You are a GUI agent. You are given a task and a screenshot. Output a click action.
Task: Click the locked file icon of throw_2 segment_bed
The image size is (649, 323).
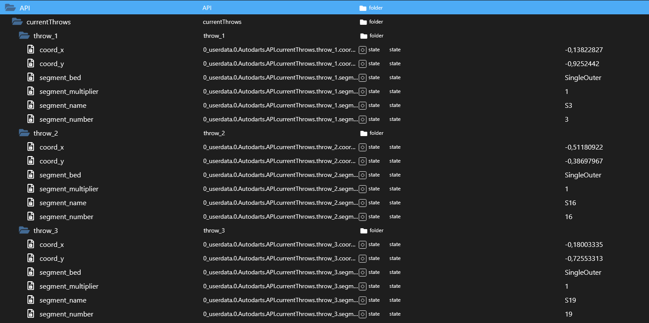(31, 175)
